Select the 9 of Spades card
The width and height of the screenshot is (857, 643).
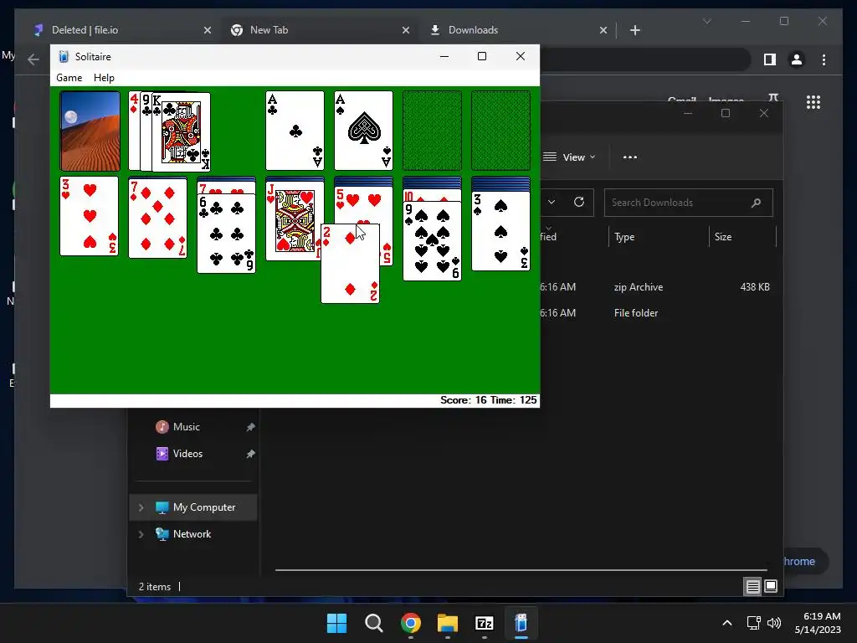click(x=433, y=241)
